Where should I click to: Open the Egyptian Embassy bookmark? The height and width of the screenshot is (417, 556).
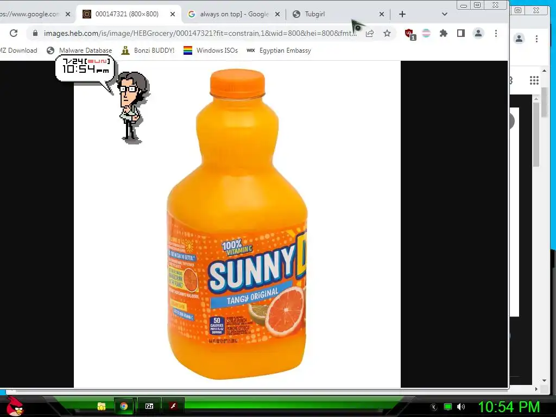(x=279, y=50)
